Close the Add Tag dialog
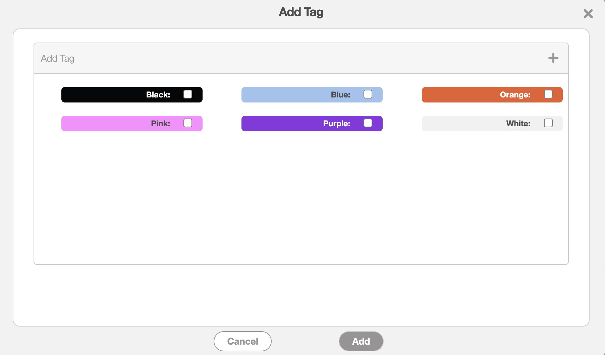The height and width of the screenshot is (355, 605). [588, 14]
